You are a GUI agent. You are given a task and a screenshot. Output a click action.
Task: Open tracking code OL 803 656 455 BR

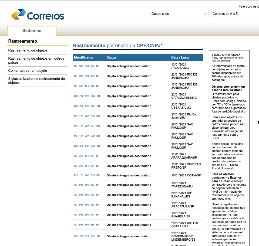coord(87,76)
